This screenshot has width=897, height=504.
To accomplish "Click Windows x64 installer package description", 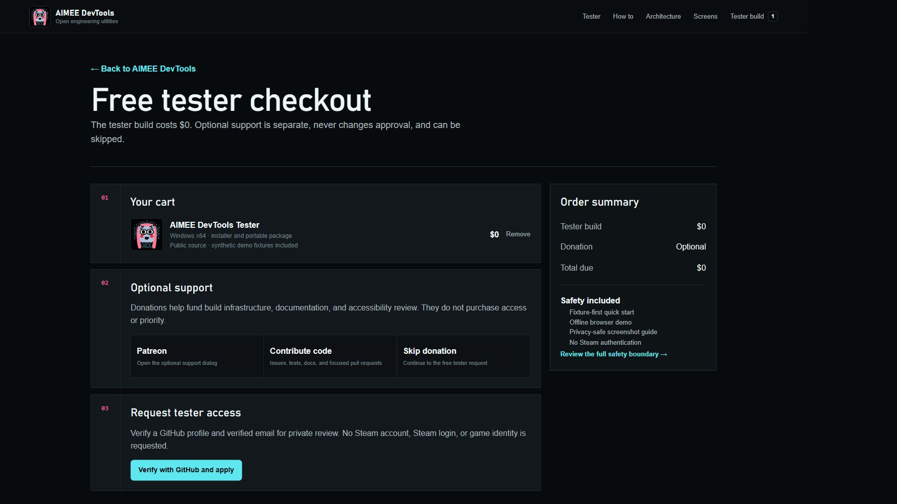I will click(x=231, y=236).
